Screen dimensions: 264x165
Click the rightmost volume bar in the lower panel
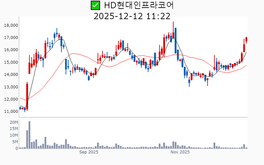coord(246,148)
